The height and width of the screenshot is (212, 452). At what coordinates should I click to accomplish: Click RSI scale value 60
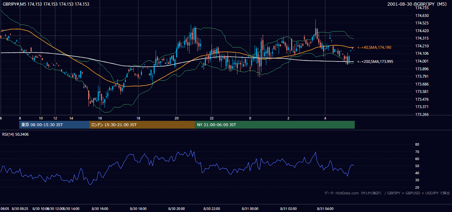(417, 159)
